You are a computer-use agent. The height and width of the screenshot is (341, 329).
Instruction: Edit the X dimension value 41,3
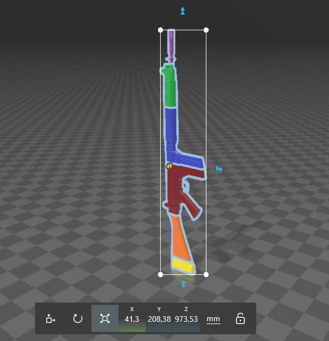click(x=132, y=319)
